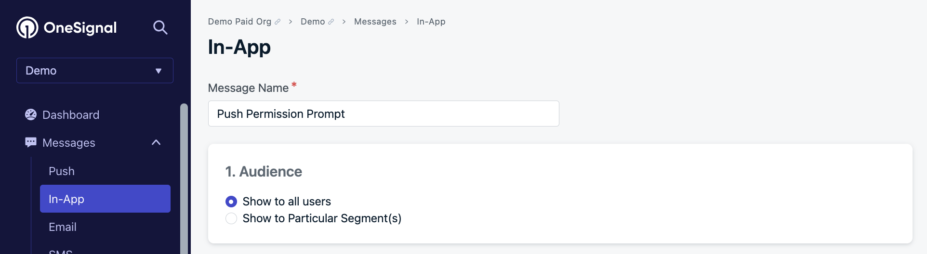927x254 pixels.
Task: Go to Demo Paid Org breadcrumb
Action: tap(239, 22)
